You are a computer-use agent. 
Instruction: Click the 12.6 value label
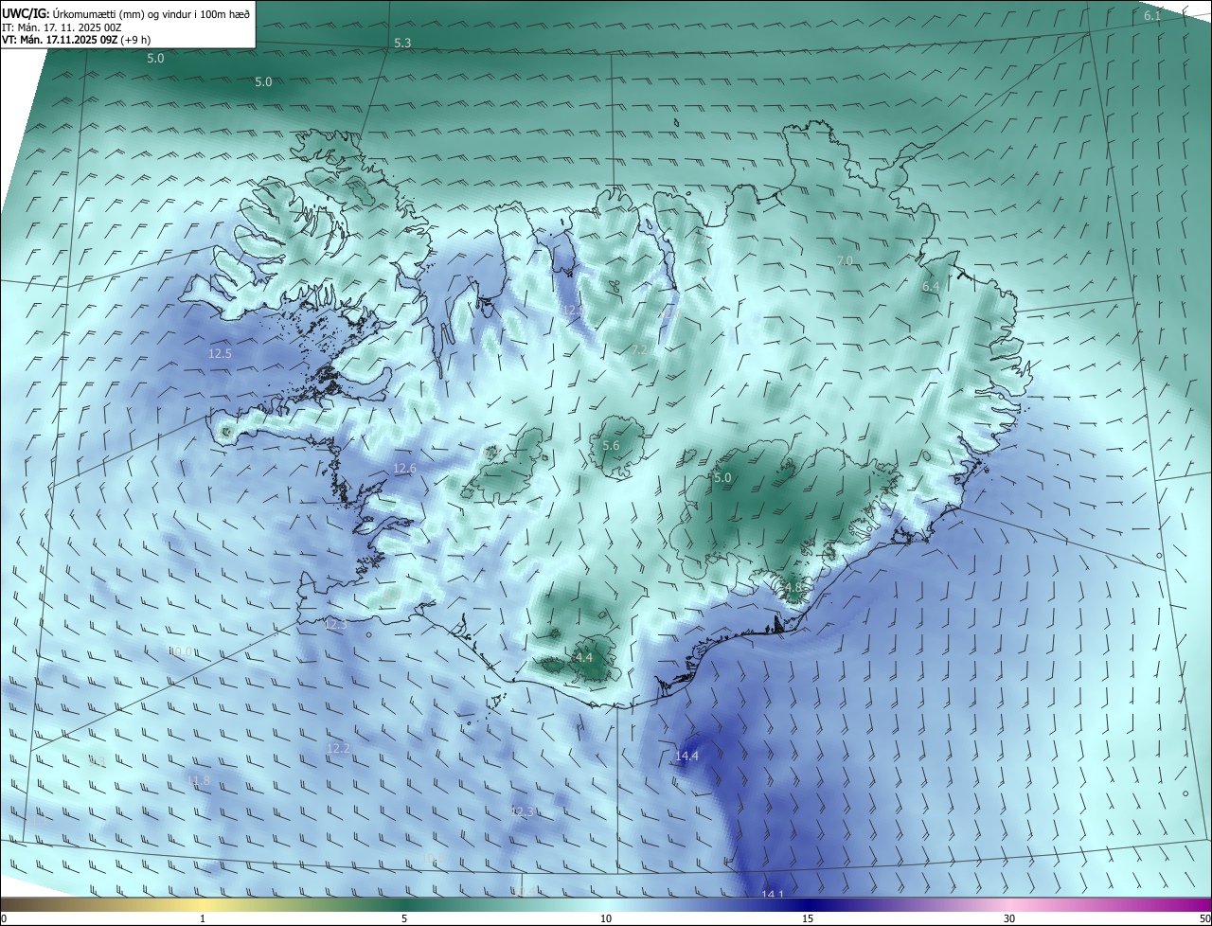404,469
